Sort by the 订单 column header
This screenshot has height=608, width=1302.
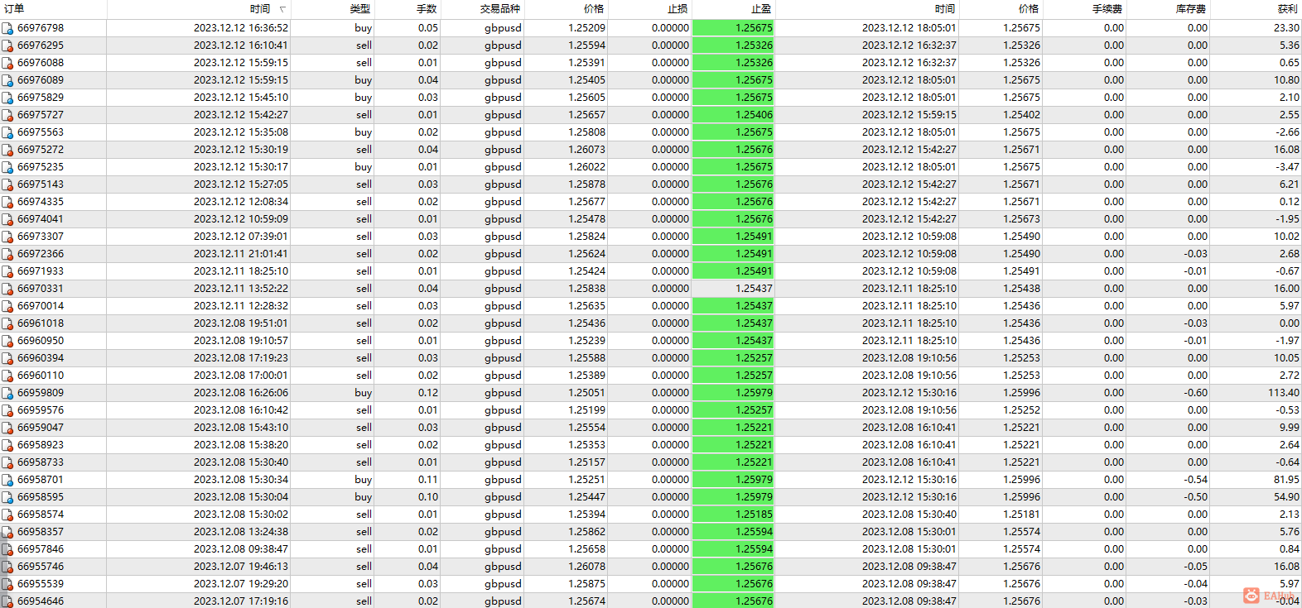click(54, 9)
